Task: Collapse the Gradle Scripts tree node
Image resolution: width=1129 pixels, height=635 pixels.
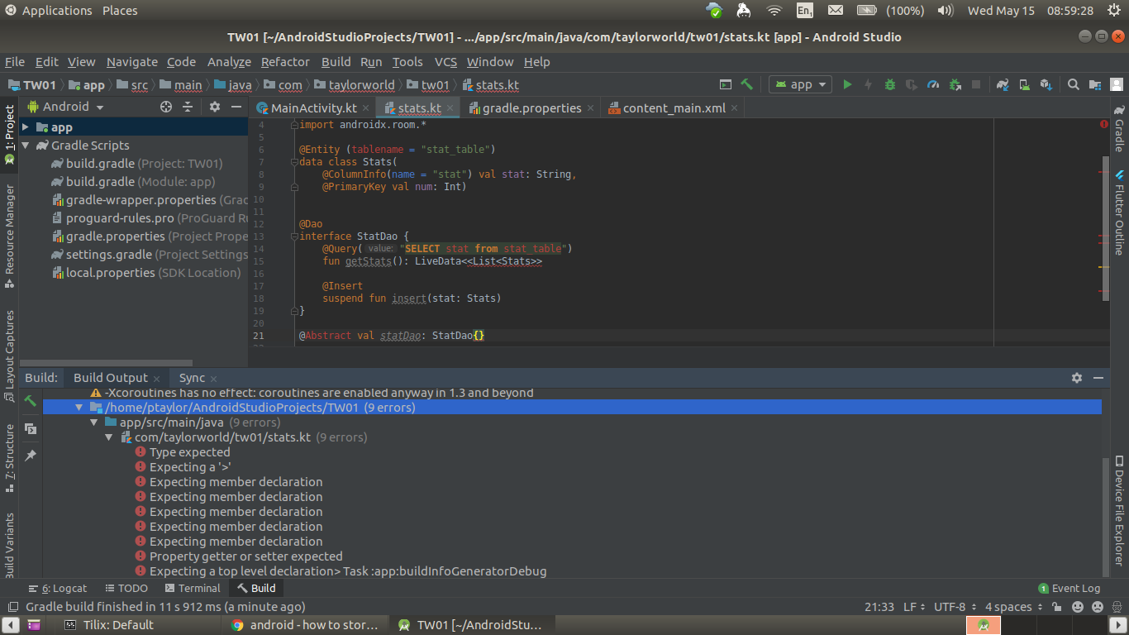Action: 26,146
